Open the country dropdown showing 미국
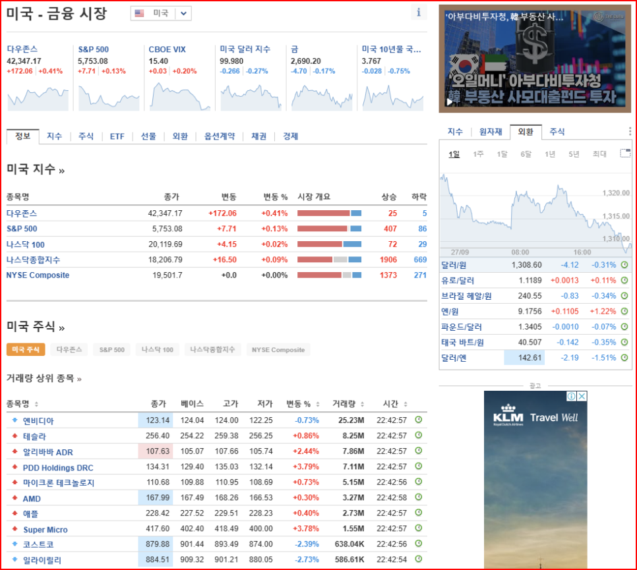This screenshot has height=570, width=637. [x=161, y=13]
